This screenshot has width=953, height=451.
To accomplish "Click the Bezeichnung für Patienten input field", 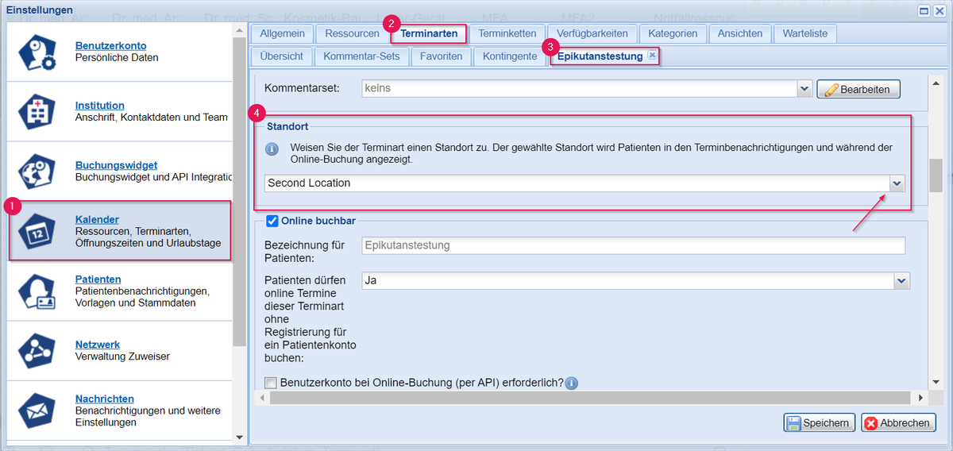I will (633, 246).
